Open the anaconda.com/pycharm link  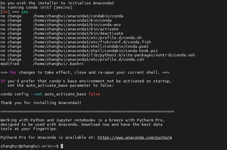pyautogui.click(x=134, y=138)
